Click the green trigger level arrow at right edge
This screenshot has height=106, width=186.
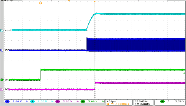pyautogui.click(x=184, y=73)
